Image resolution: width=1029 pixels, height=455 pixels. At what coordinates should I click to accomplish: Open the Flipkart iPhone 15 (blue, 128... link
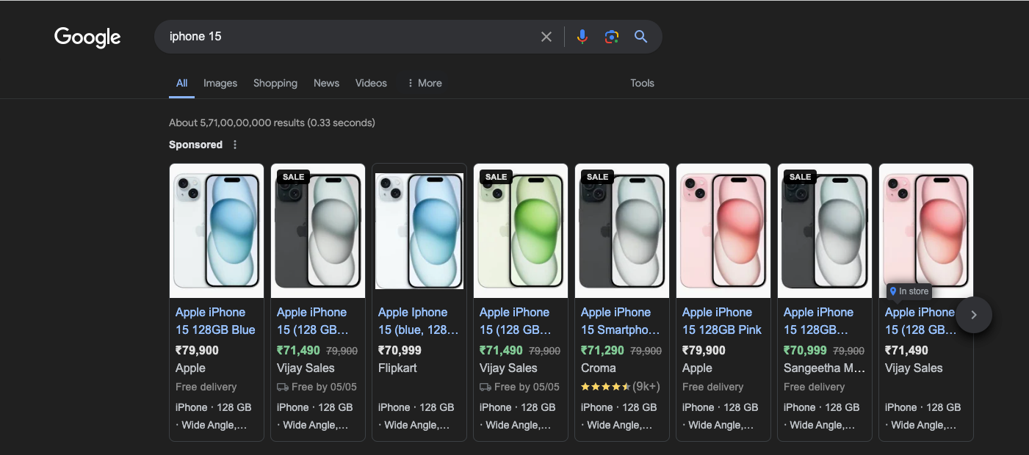(x=418, y=321)
